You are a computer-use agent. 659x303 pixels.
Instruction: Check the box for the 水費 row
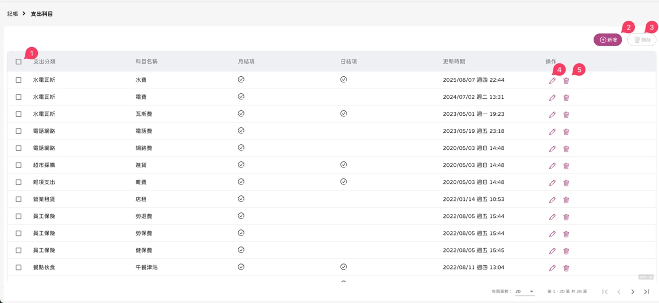pyautogui.click(x=19, y=80)
